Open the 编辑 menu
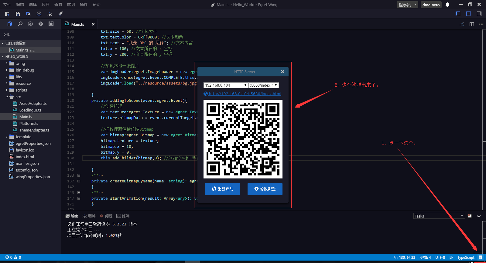 click(x=20, y=5)
